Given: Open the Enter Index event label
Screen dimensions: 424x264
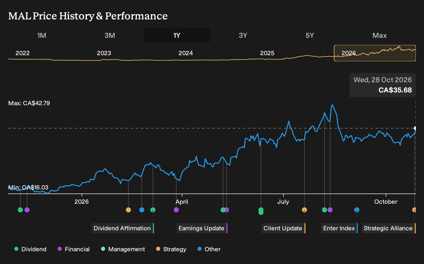Looking at the screenshot, I should (x=340, y=228).
